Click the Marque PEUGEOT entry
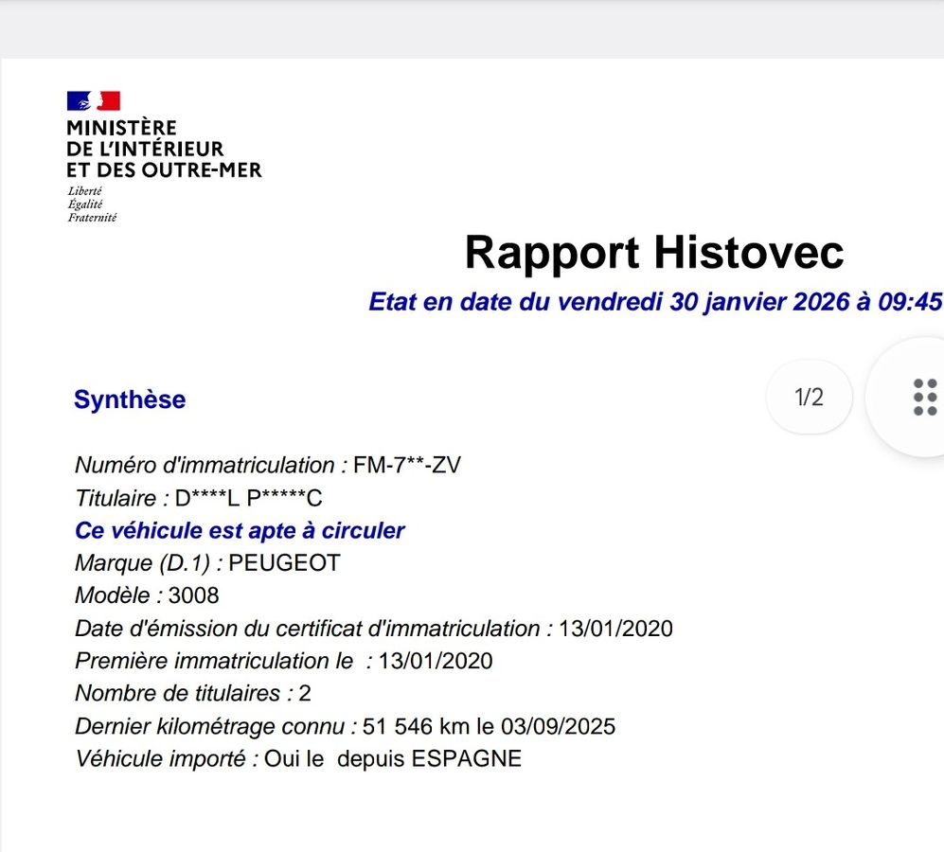944x852 pixels. [209, 562]
